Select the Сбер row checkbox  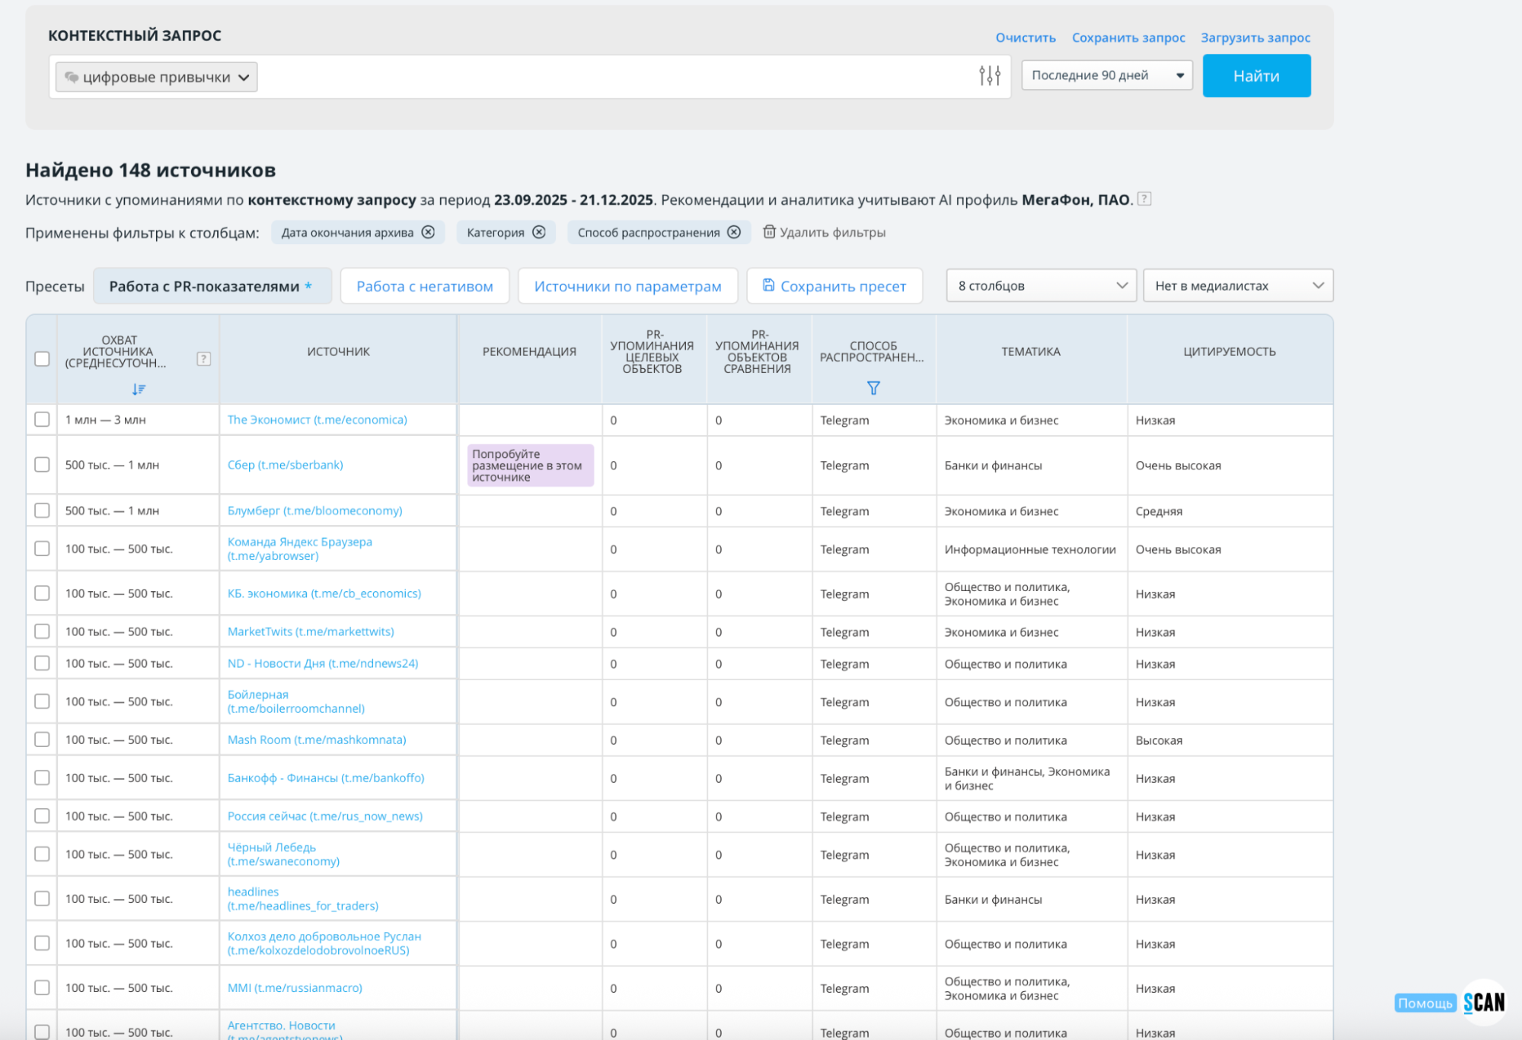tap(43, 464)
